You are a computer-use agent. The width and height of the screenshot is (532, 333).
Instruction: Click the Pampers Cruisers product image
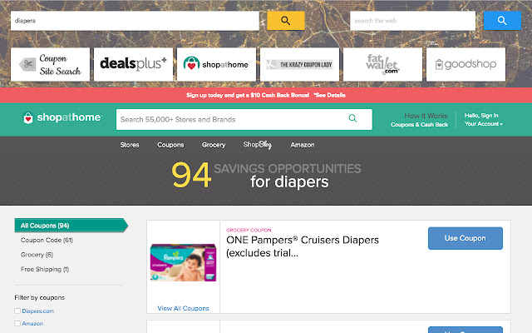coord(183,262)
